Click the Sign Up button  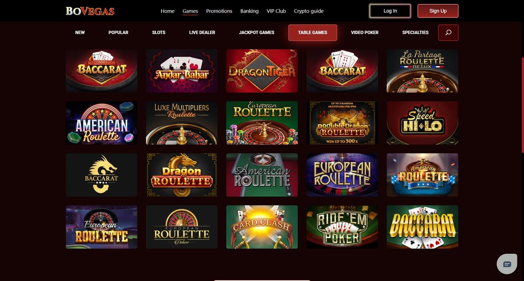[x=438, y=11]
